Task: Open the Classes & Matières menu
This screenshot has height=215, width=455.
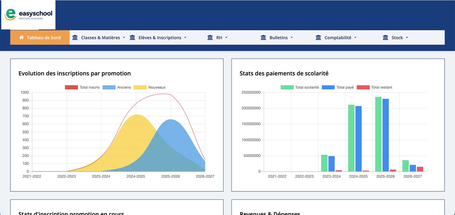Action: (x=99, y=38)
